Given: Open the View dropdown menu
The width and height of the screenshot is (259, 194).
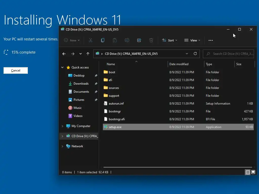Looking at the screenshot, I should click(192, 40).
